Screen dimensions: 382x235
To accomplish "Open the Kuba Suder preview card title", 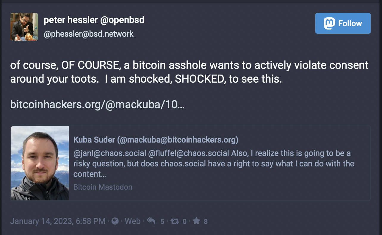I will [x=156, y=140].
